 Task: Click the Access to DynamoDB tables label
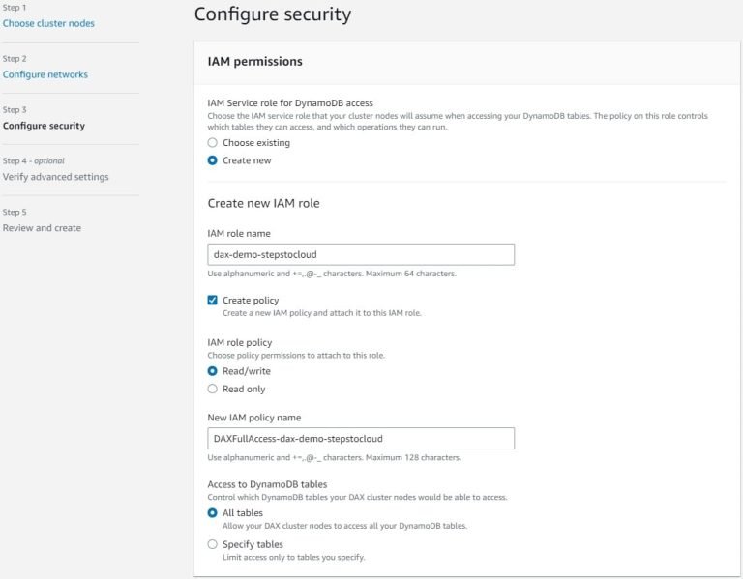(267, 484)
